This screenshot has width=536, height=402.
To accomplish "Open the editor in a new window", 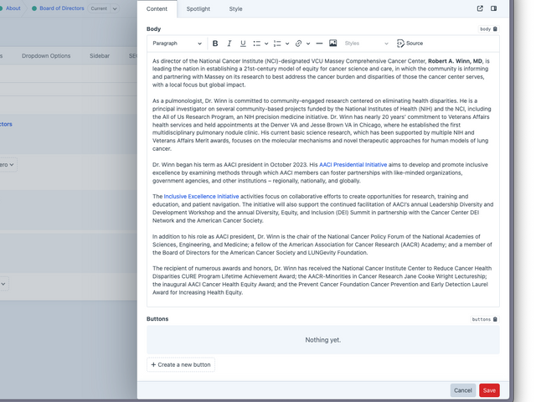I will (x=480, y=9).
